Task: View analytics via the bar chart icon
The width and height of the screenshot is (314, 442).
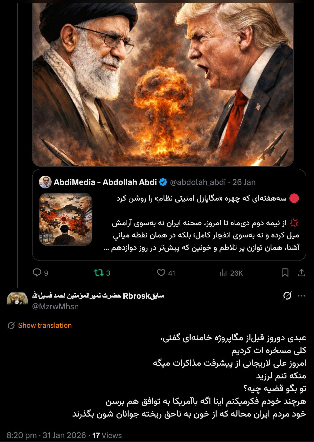Action: click(223, 273)
